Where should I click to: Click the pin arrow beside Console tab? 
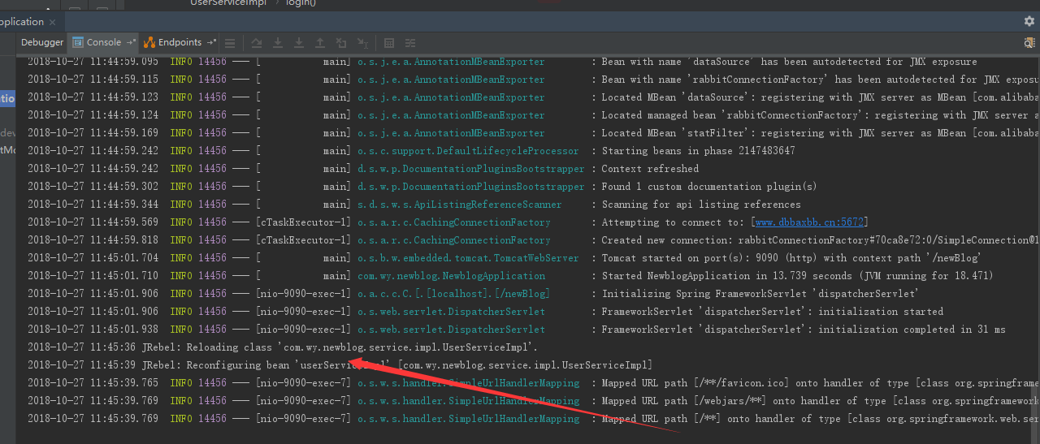coord(130,42)
